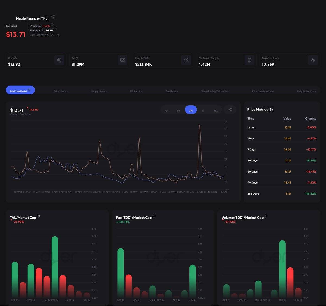
Task: Click the share icon beside Maple Finance title
Action: 53,17
